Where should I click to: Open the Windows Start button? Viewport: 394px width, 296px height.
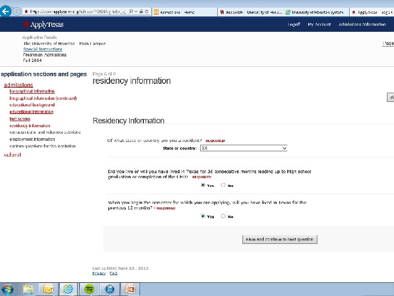pos(8,289)
